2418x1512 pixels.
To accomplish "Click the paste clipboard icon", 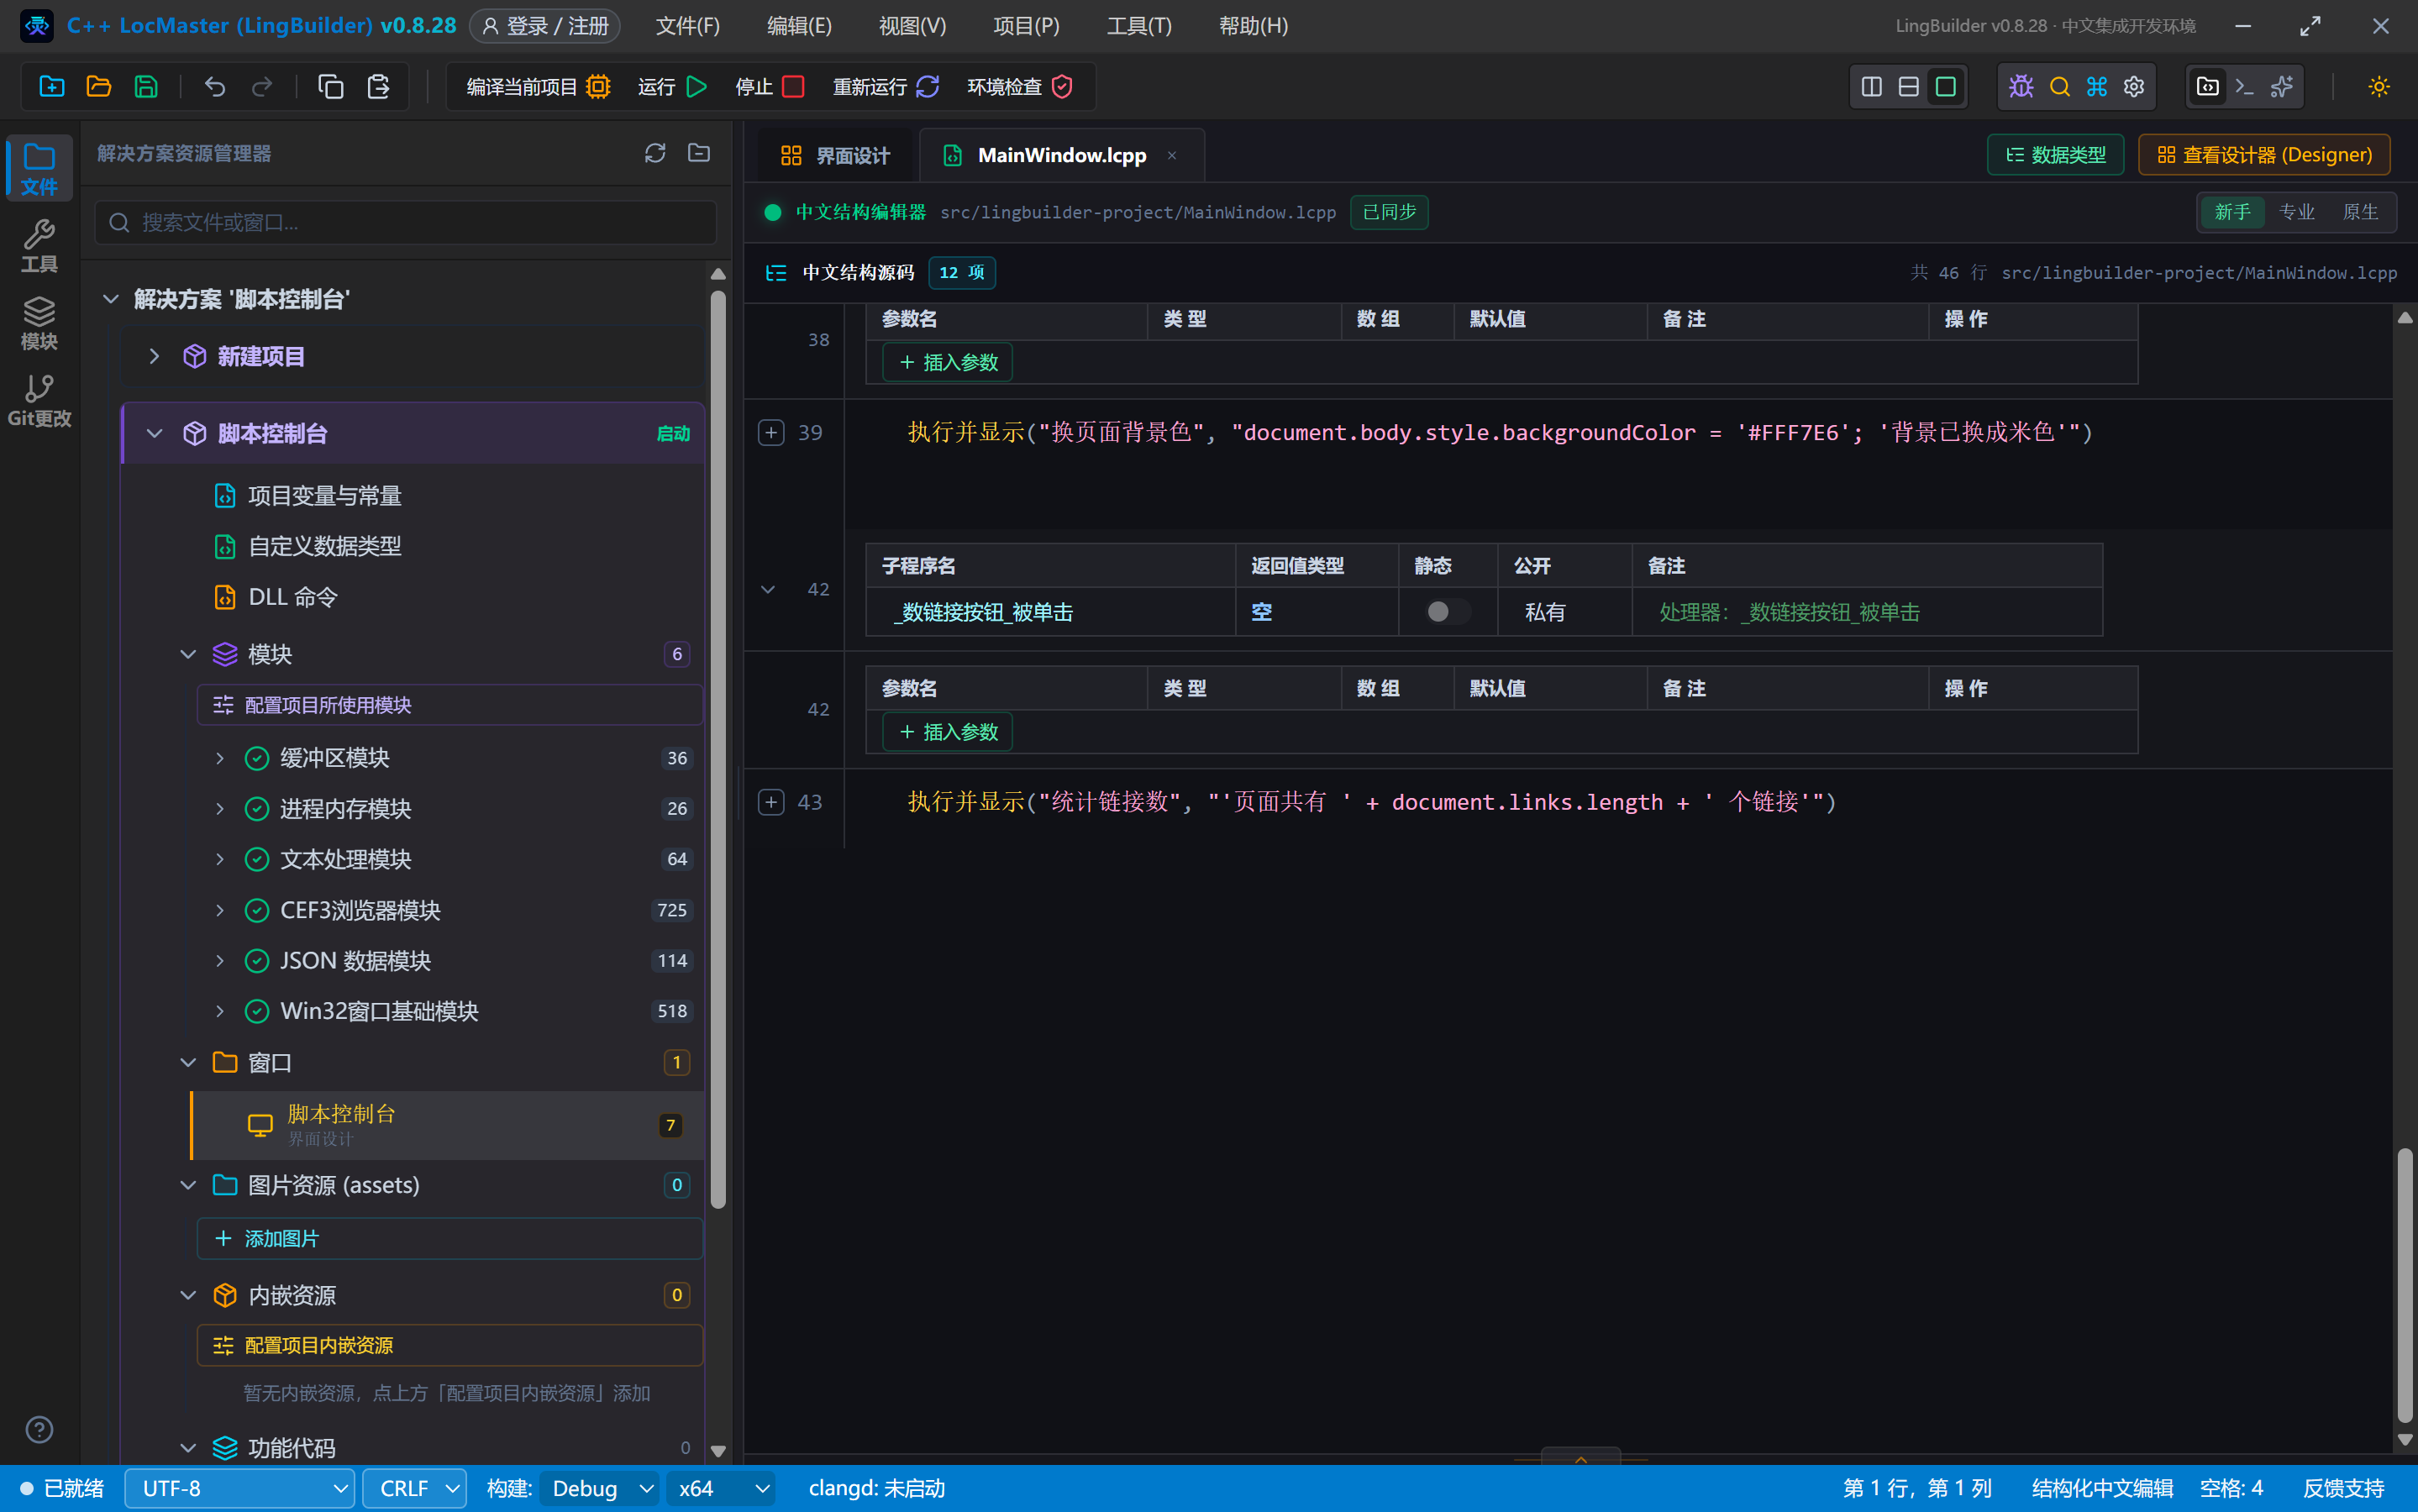I will [378, 87].
